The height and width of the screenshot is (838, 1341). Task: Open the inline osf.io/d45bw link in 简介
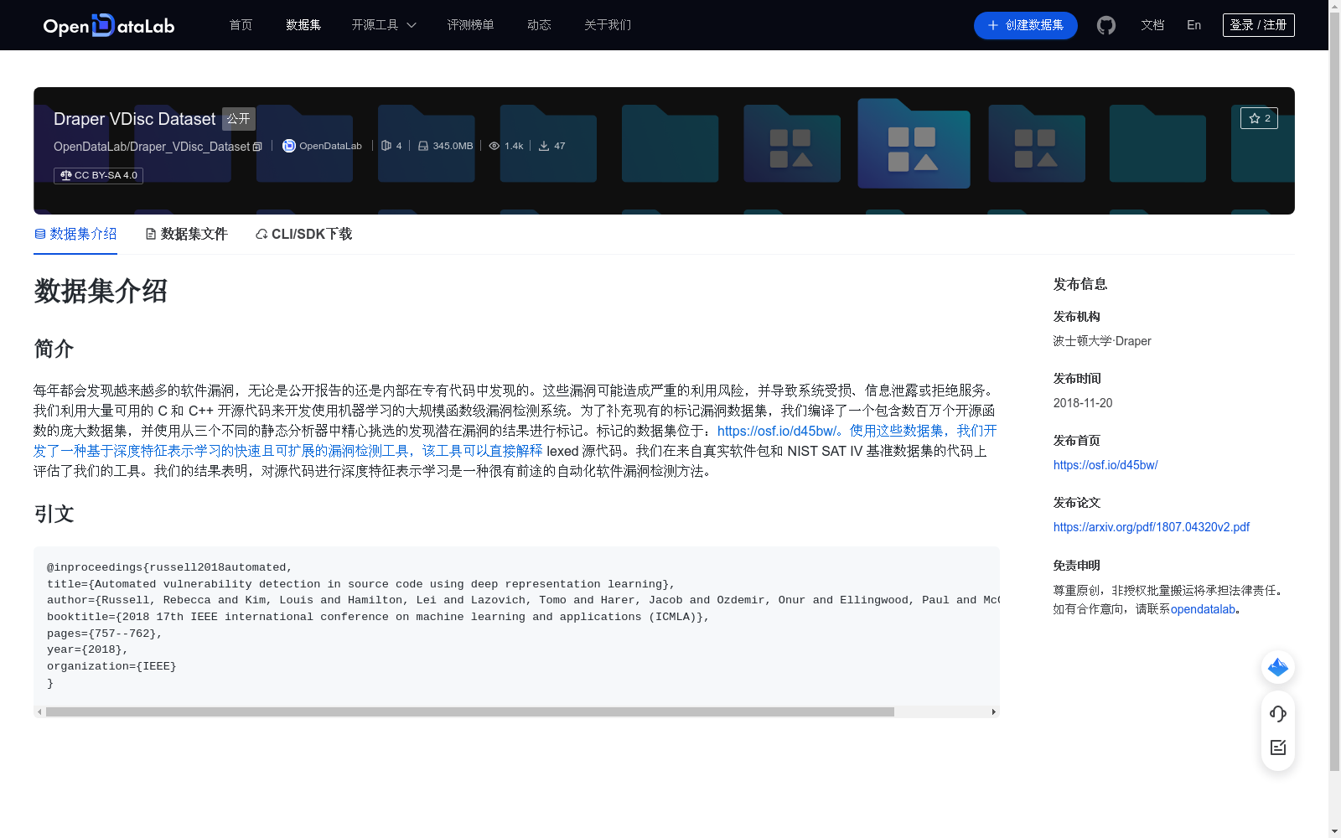coord(777,431)
